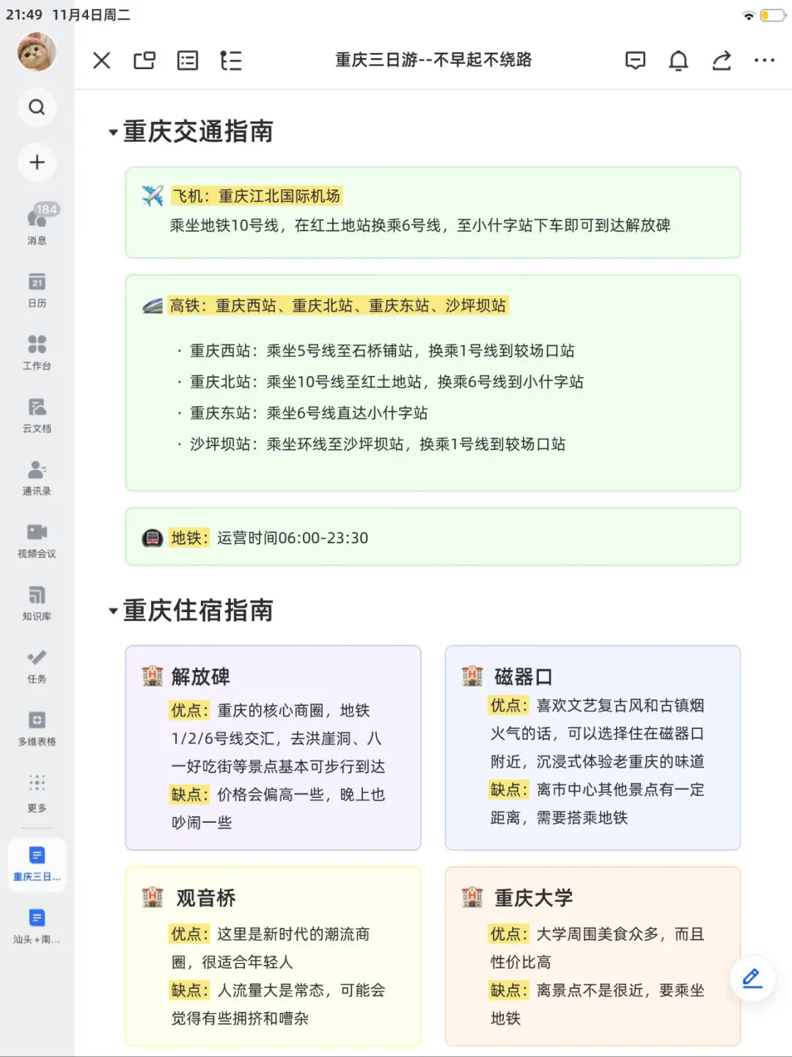
Task: Click the airplane emoji icon
Action: coord(153,196)
